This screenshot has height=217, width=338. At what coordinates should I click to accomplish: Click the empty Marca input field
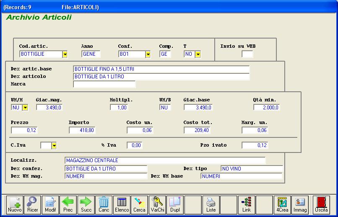click(x=104, y=84)
